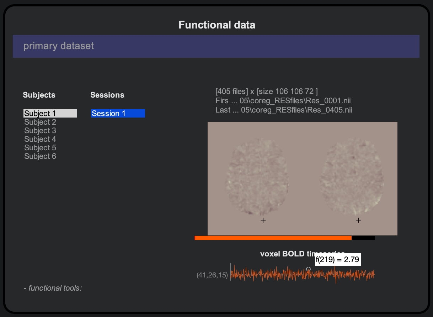Choose Subject 2 from the Subjects list
This screenshot has width=433, height=317.
pyautogui.click(x=40, y=122)
